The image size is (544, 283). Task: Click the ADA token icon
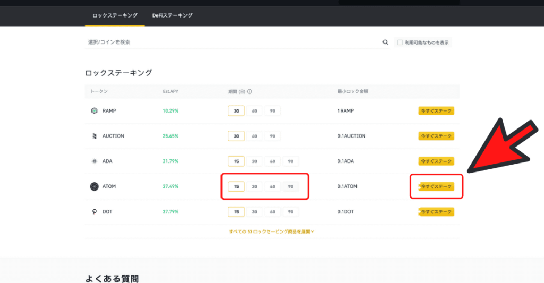pos(95,161)
